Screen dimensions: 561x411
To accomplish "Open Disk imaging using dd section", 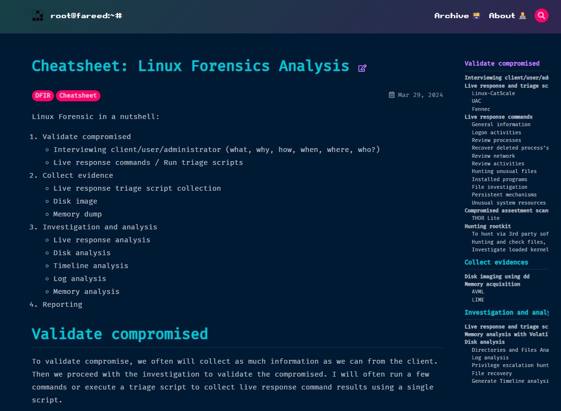I will 496,276.
